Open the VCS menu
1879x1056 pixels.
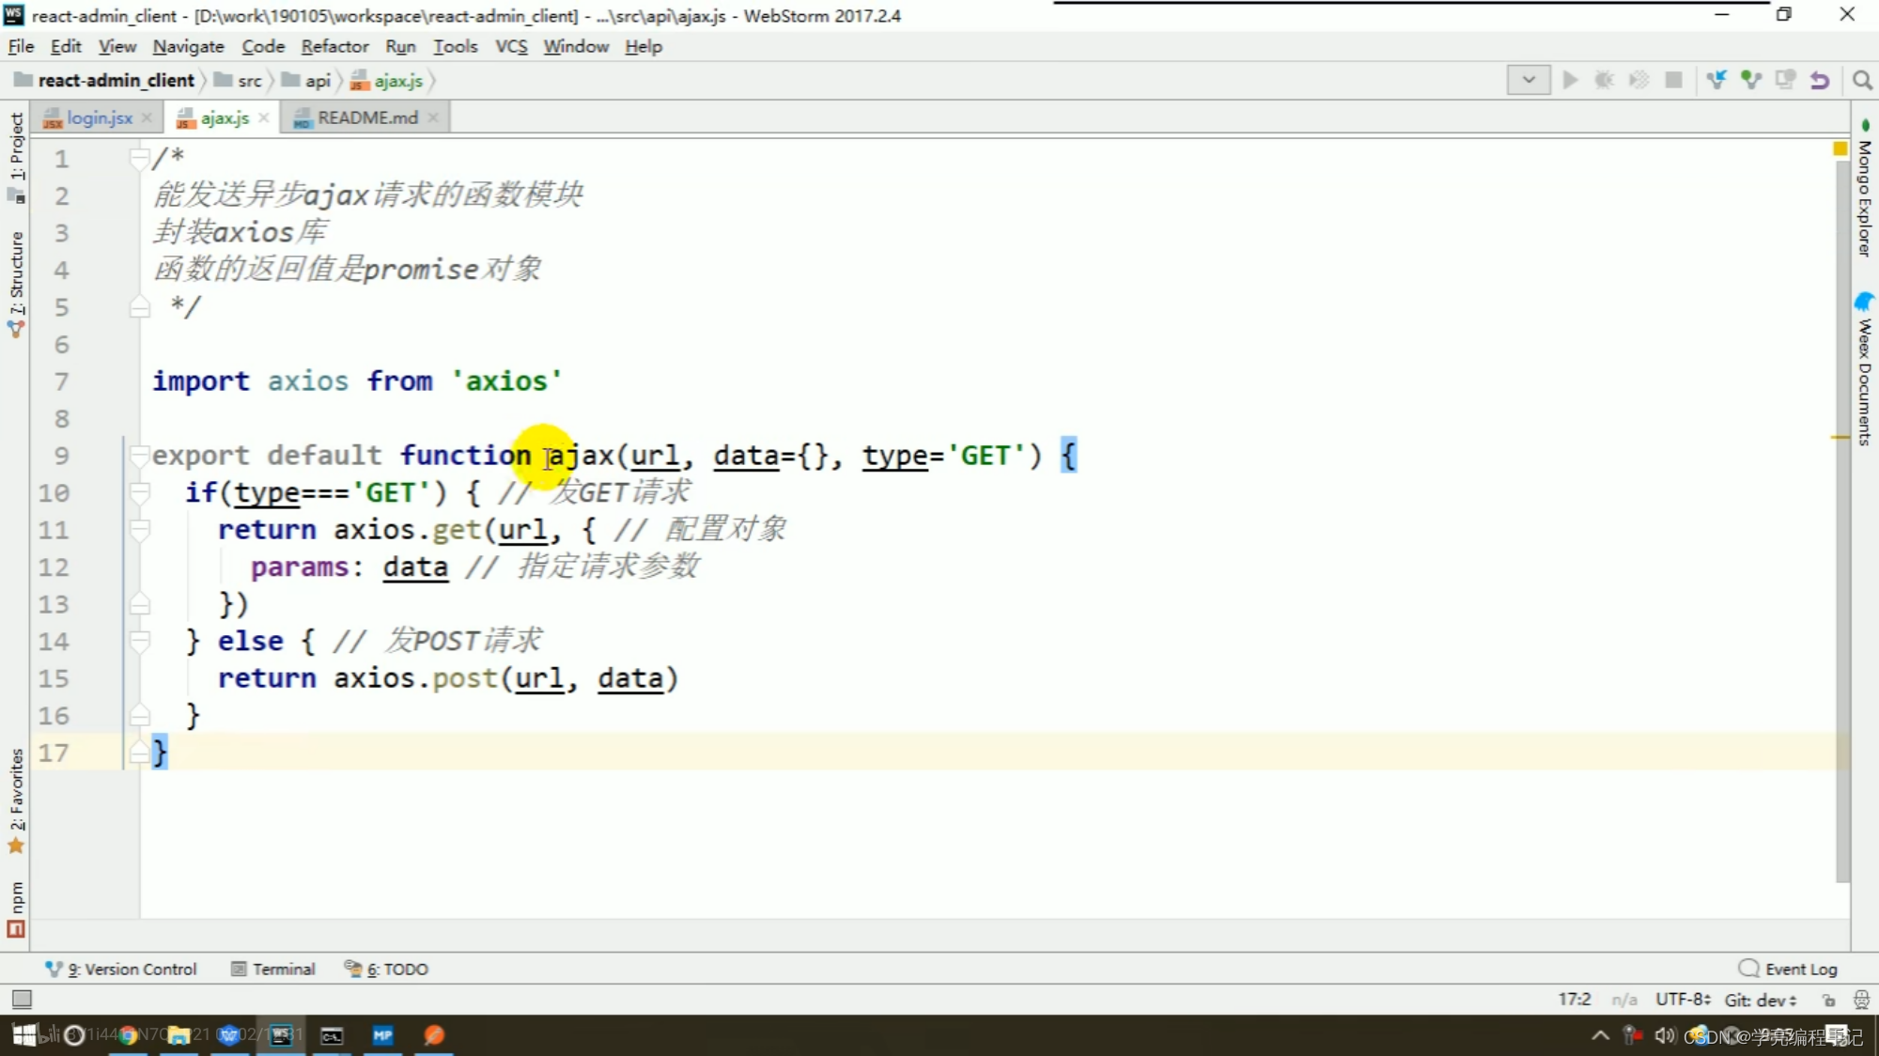511,46
